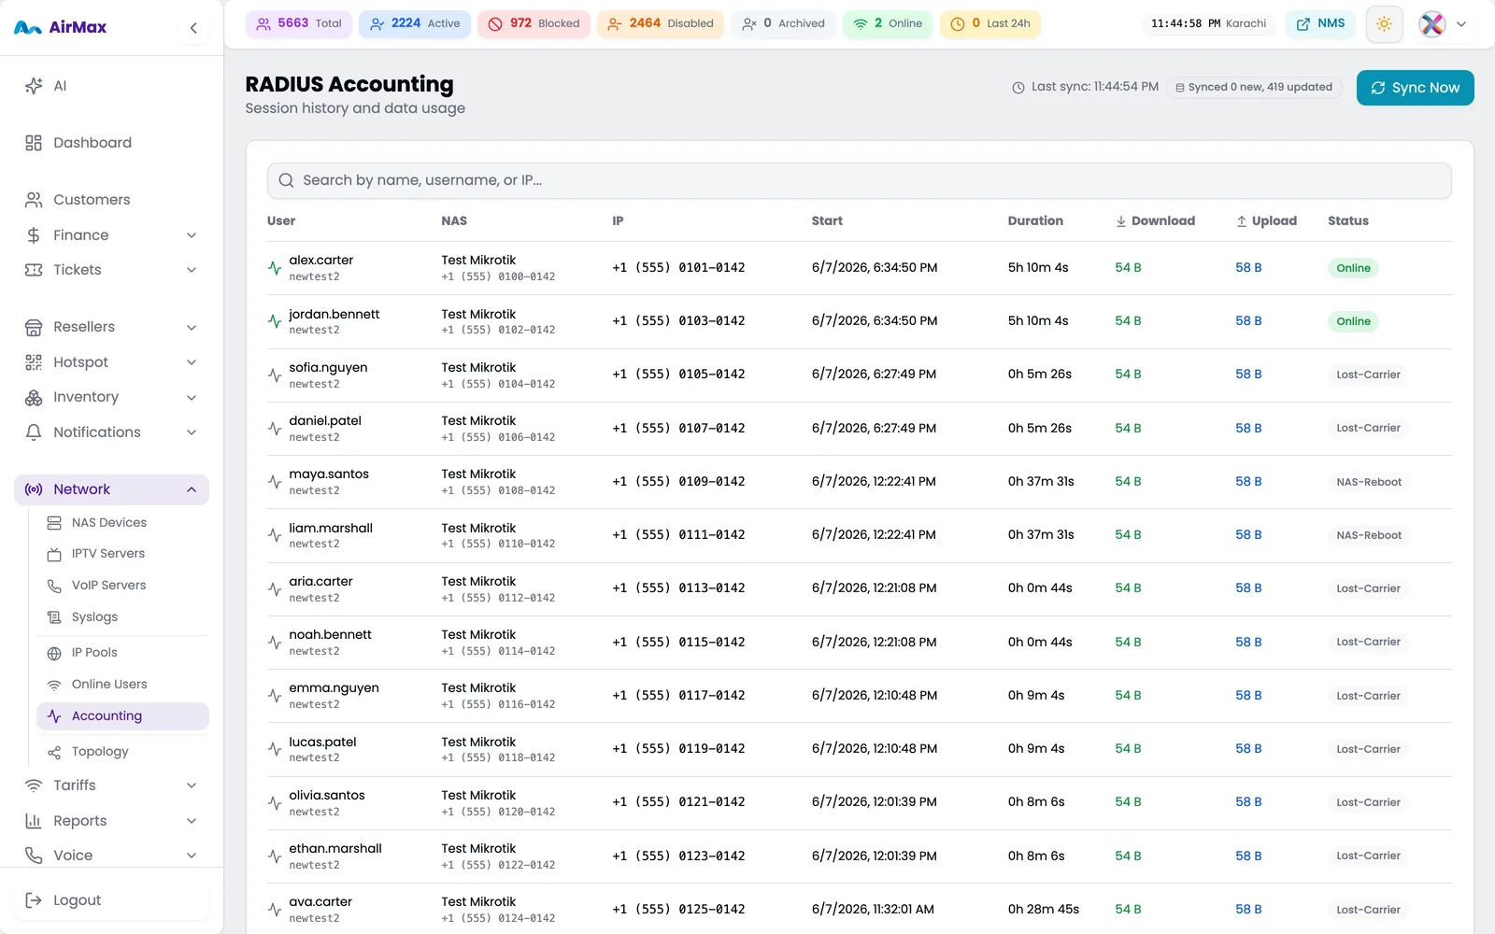This screenshot has height=934, width=1495.
Task: Expand the Hotspot menu chevron
Action: point(192,362)
